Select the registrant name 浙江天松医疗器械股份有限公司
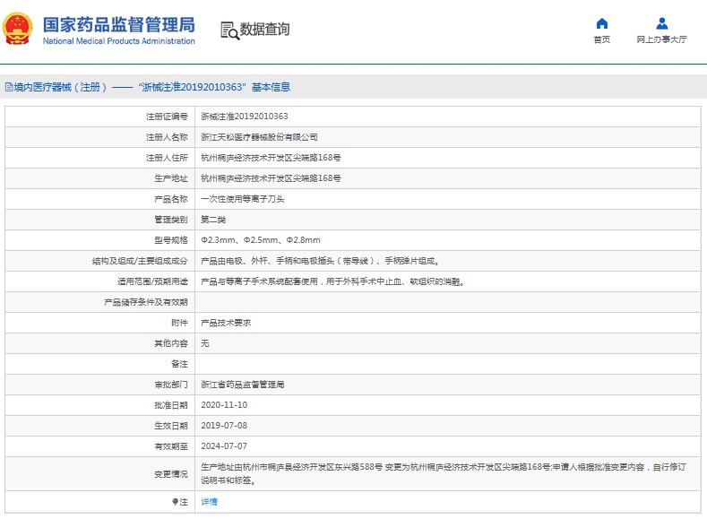This screenshot has height=519, width=707. tap(258, 137)
